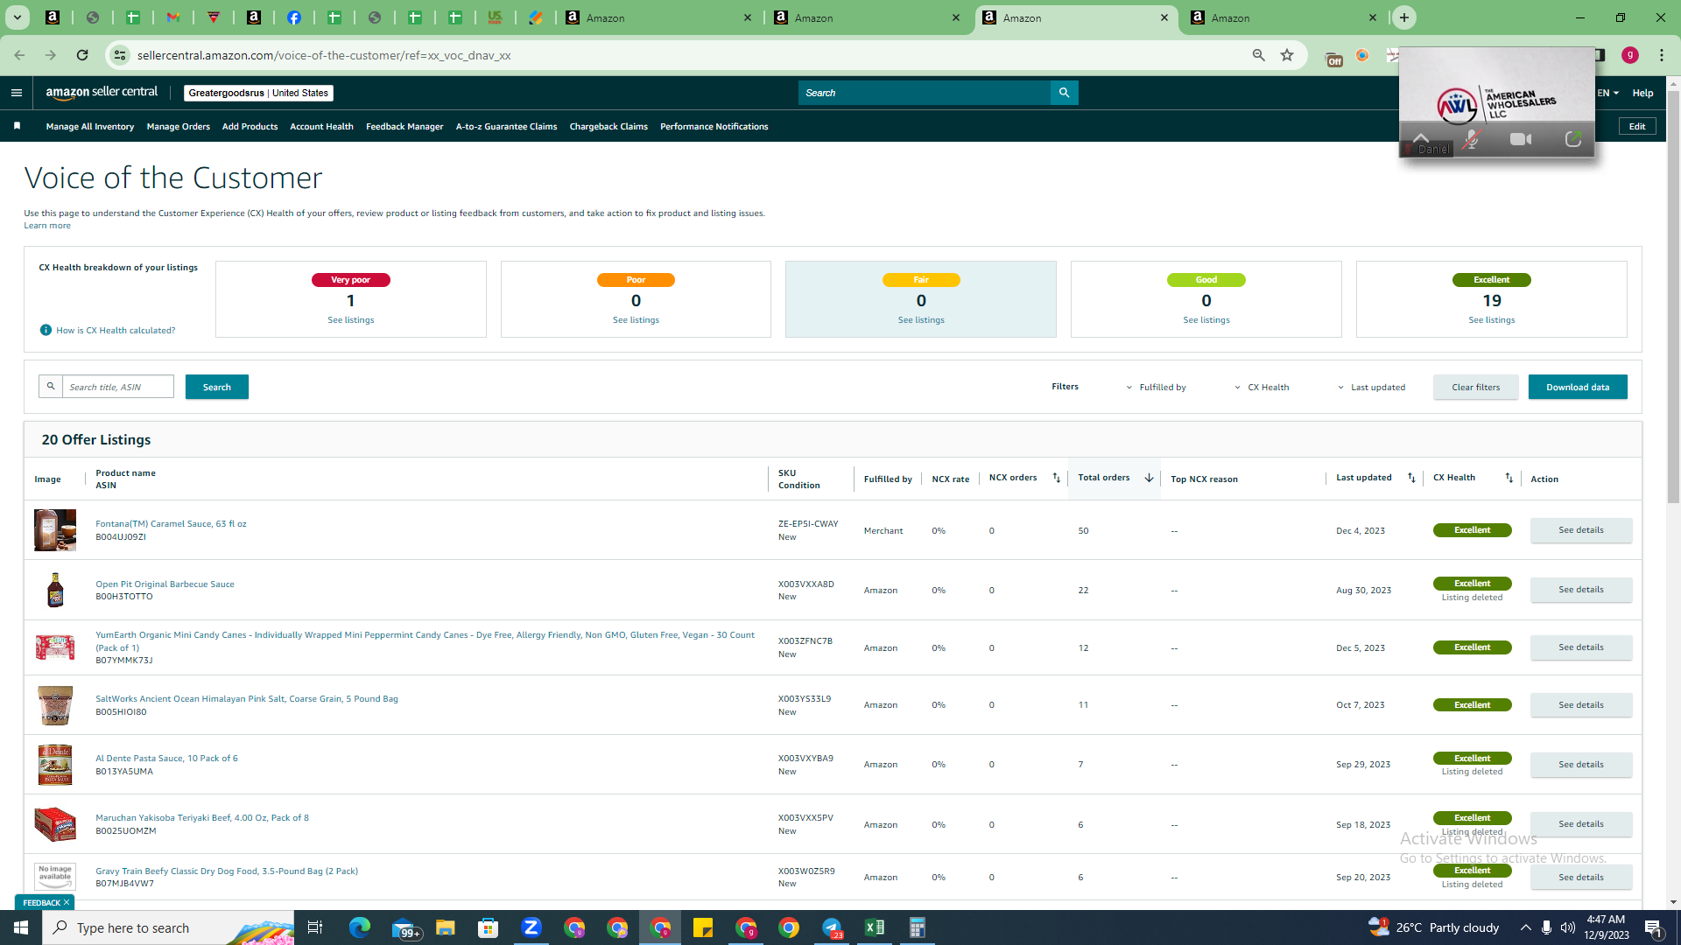1681x945 pixels.
Task: Open File Explorer from the taskbar
Action: pyautogui.click(x=446, y=927)
